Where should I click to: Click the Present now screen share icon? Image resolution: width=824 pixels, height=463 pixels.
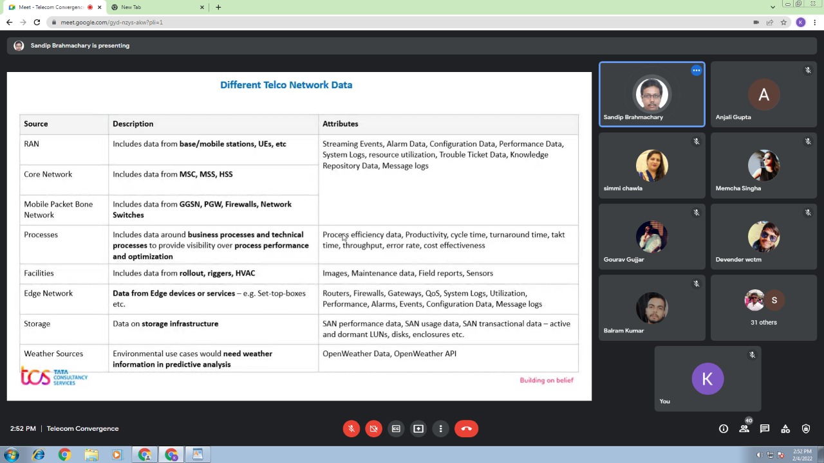tap(418, 428)
